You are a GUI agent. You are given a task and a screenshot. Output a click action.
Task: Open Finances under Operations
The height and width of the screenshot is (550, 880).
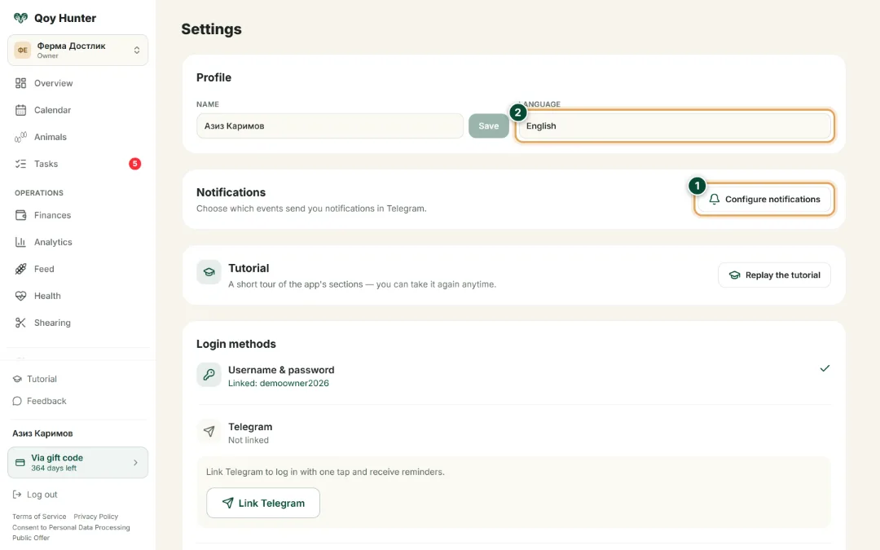coord(78,215)
